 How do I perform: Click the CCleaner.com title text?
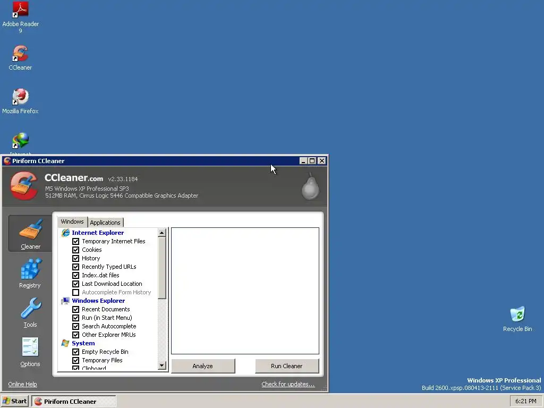click(74, 178)
